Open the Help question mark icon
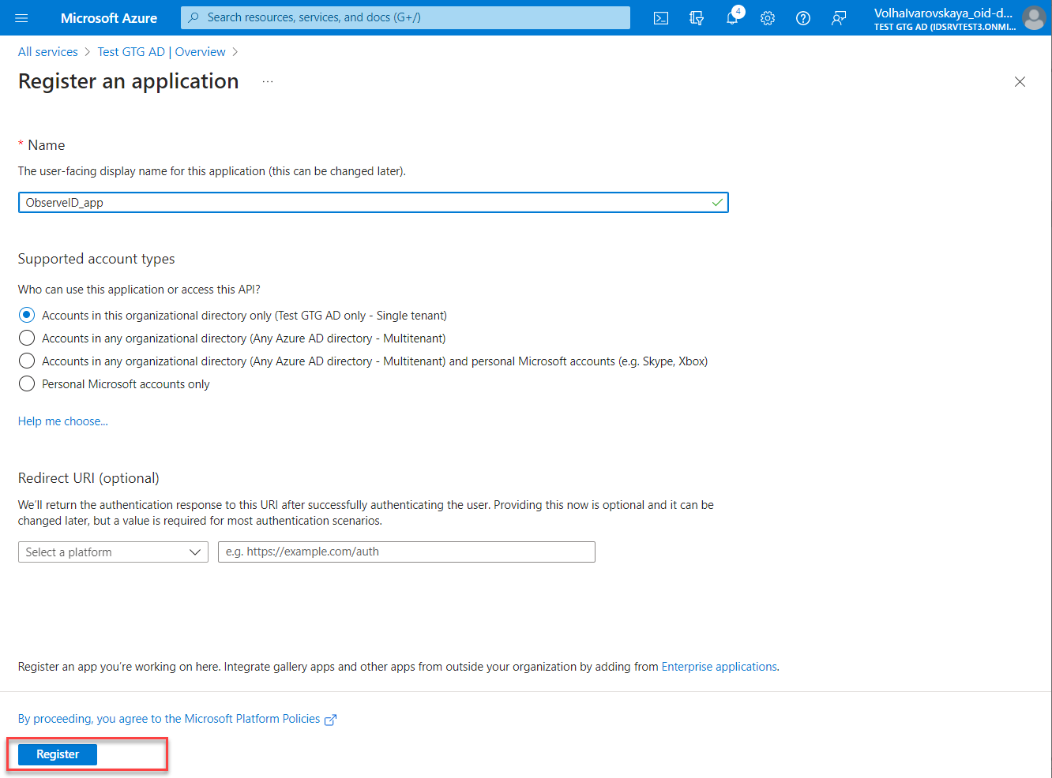1052x778 pixels. (803, 18)
